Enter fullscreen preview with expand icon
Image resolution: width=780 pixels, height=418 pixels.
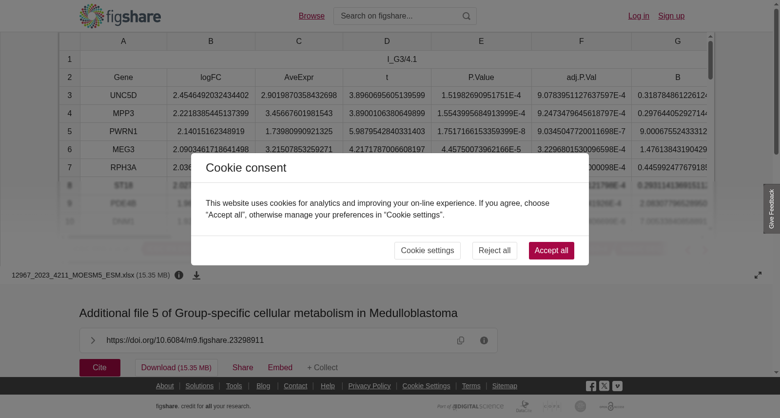click(x=758, y=275)
